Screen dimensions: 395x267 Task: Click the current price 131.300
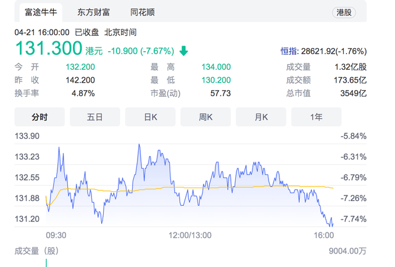coord(49,48)
